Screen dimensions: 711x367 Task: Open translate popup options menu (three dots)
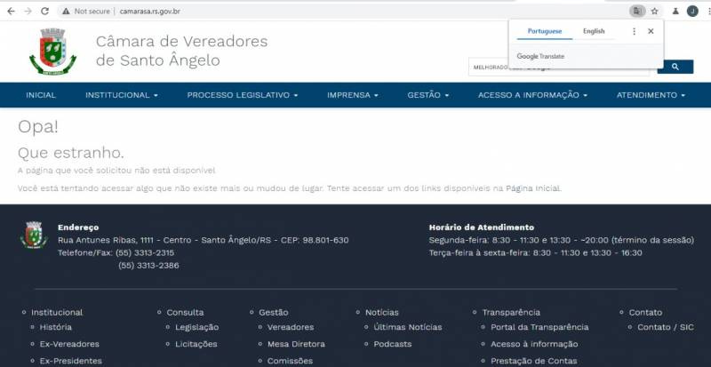tap(634, 31)
